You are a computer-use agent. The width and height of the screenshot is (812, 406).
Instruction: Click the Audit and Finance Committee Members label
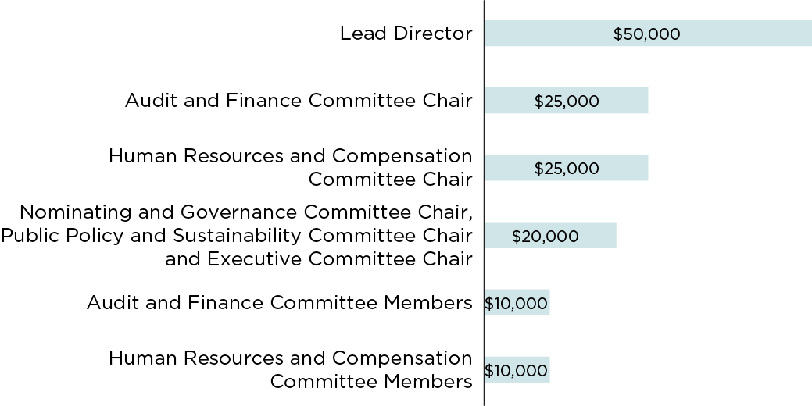click(x=279, y=302)
